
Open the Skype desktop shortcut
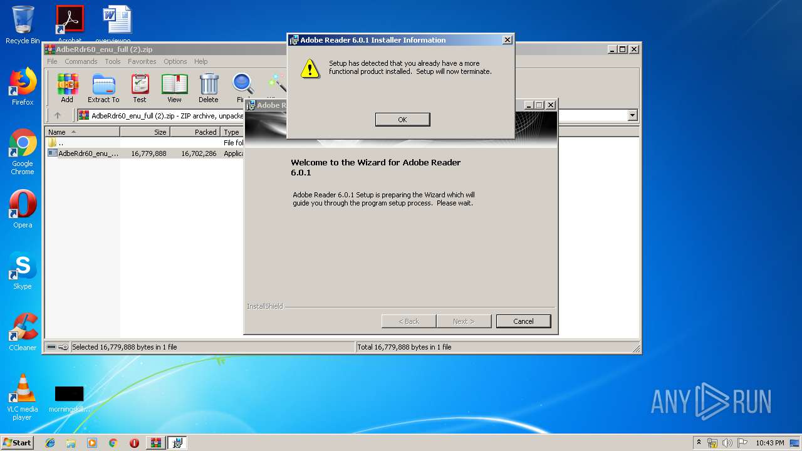coord(23,271)
